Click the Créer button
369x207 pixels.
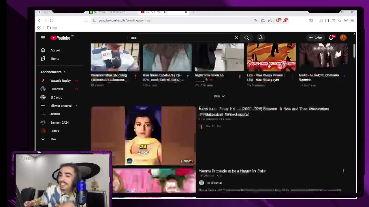click(x=315, y=38)
